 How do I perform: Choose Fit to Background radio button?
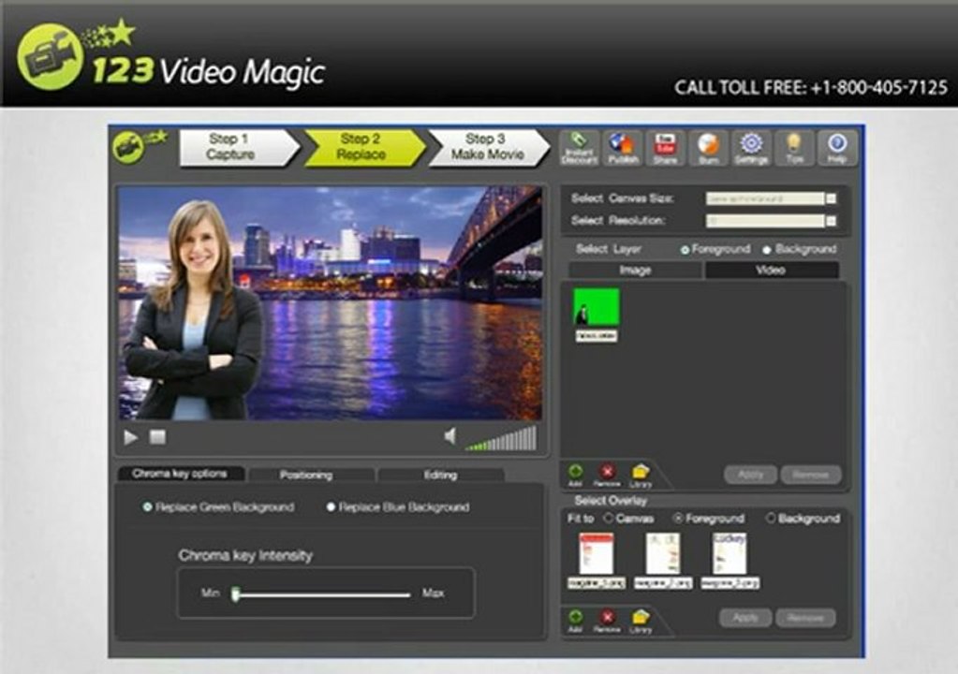[x=771, y=519]
